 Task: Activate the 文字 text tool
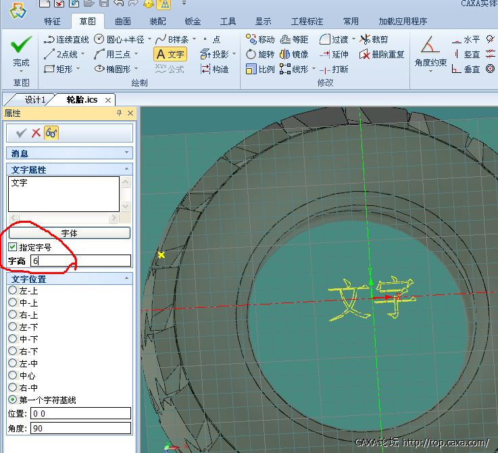click(170, 54)
